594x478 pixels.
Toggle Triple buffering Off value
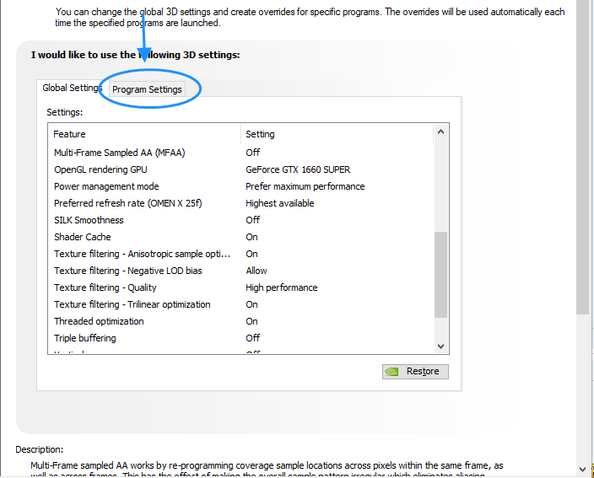252,338
